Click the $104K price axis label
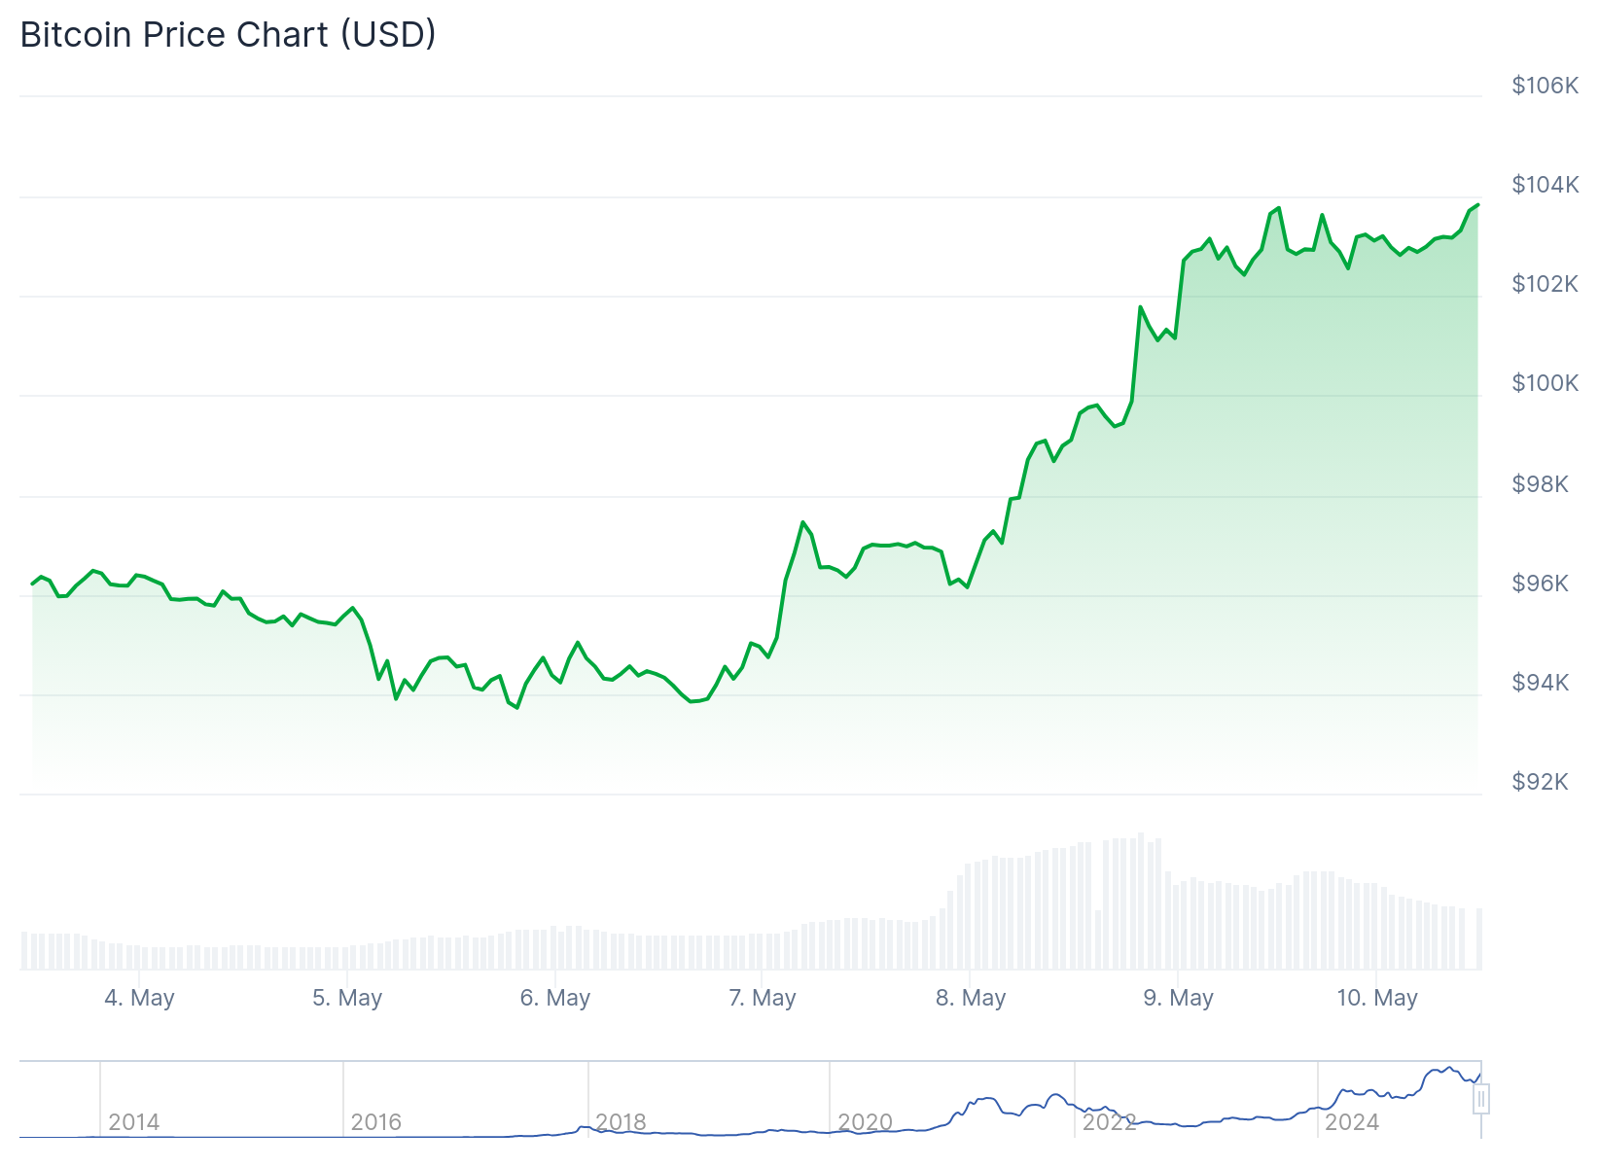Image resolution: width=1599 pixels, height=1167 pixels. pyautogui.click(x=1545, y=185)
